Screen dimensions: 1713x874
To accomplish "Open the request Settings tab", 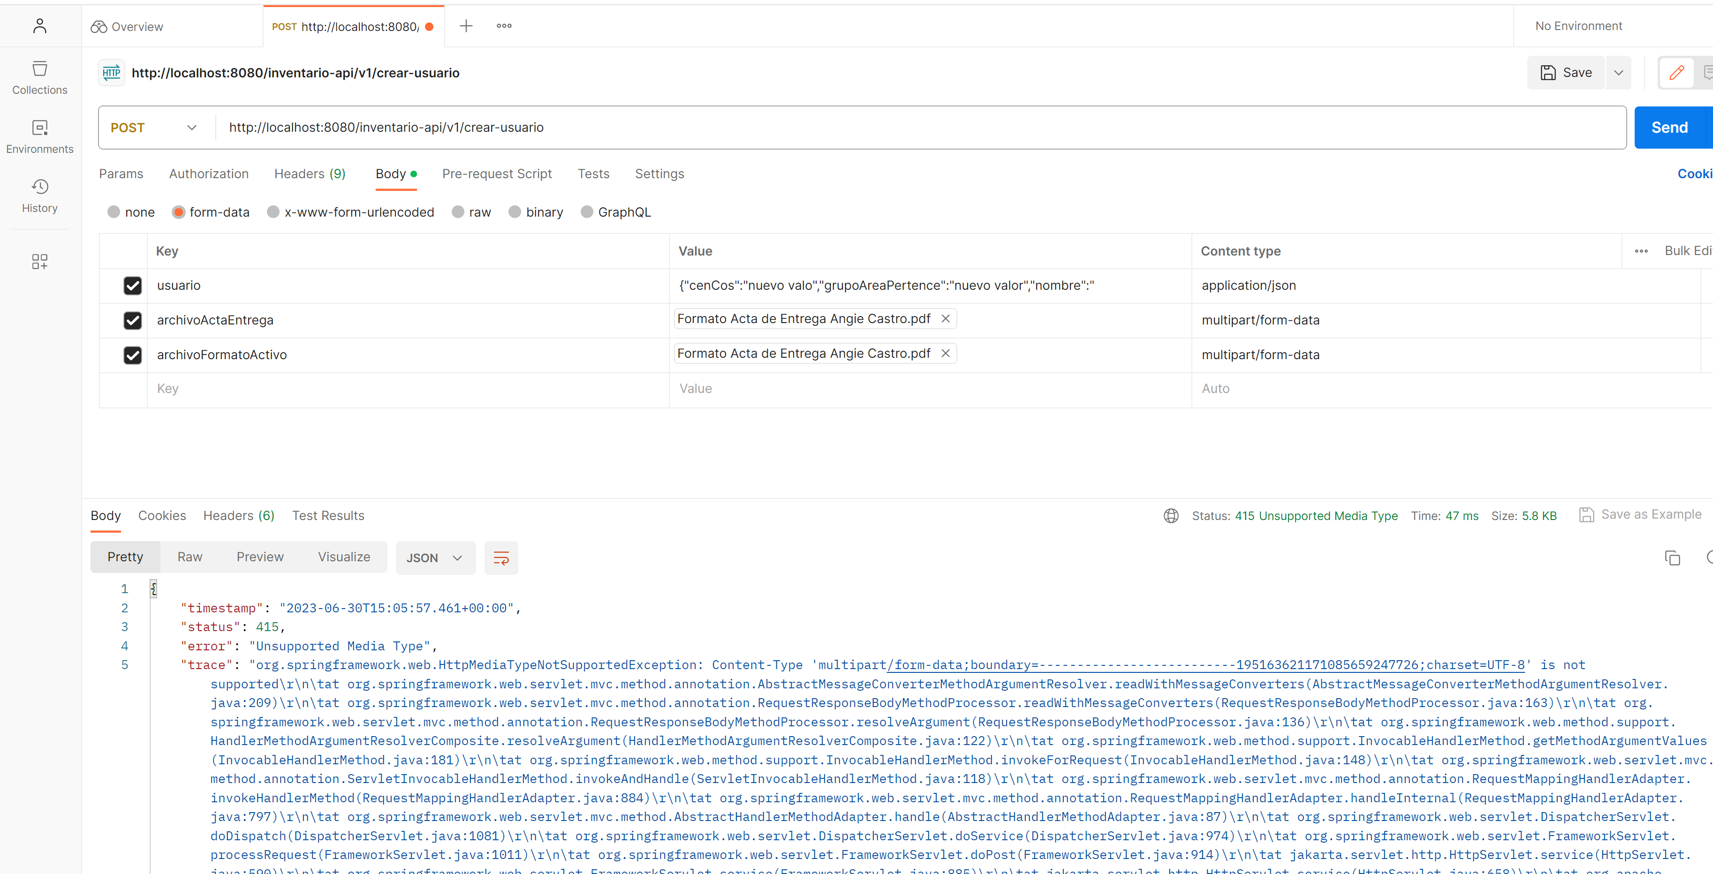I will [x=659, y=173].
